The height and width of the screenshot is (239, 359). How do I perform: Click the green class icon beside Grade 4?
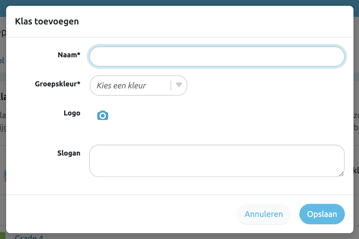3,236
